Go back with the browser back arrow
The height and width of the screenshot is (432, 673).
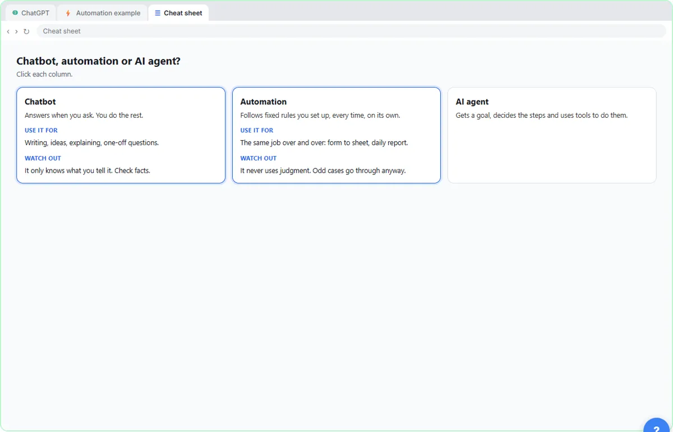tap(8, 31)
